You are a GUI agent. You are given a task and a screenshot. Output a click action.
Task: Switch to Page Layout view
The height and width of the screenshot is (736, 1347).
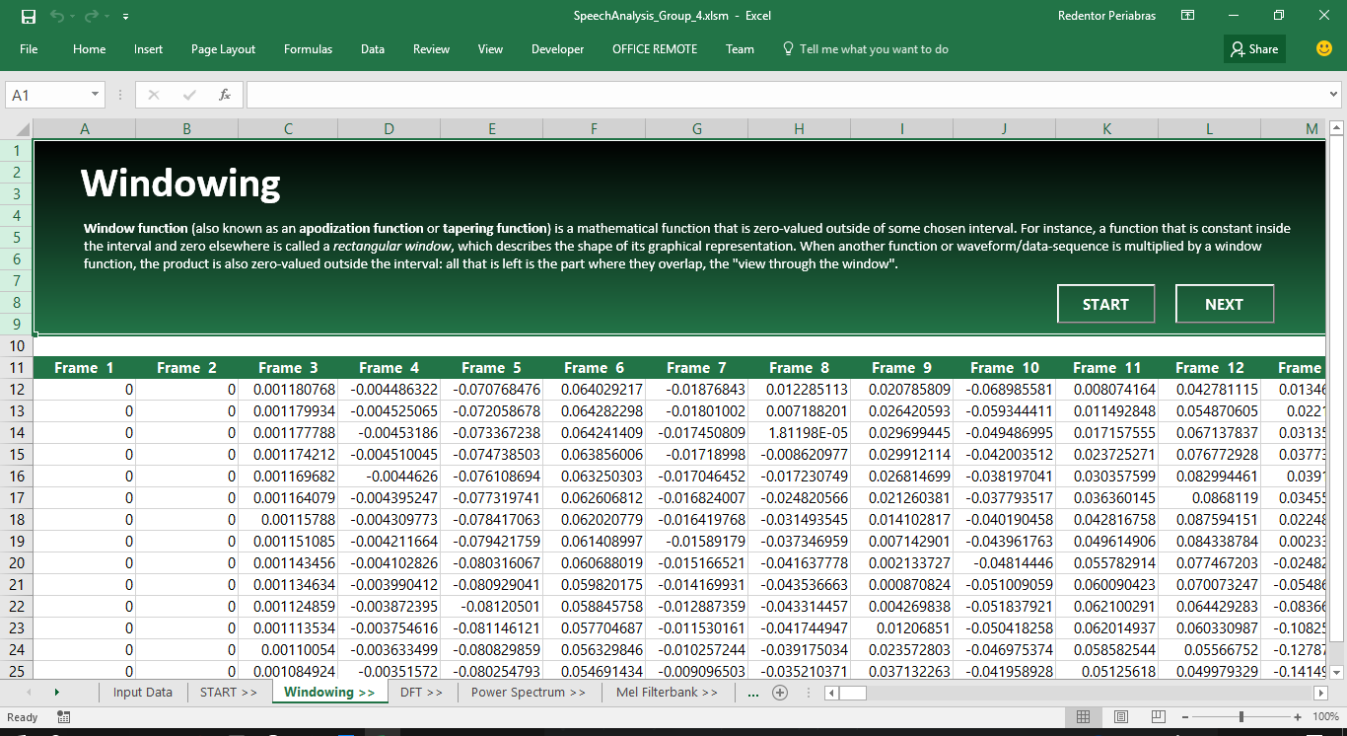point(1120,717)
